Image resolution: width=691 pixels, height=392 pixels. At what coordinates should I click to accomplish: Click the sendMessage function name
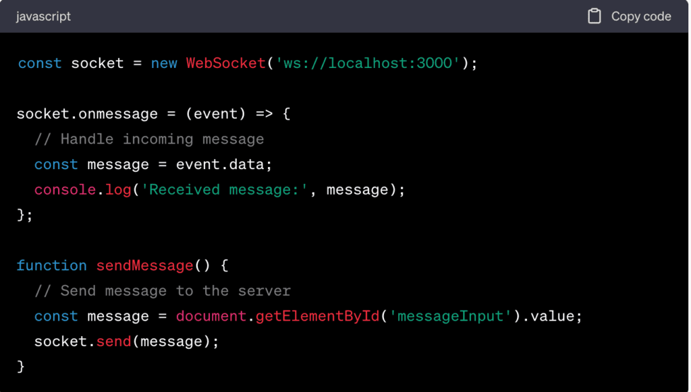pos(145,266)
